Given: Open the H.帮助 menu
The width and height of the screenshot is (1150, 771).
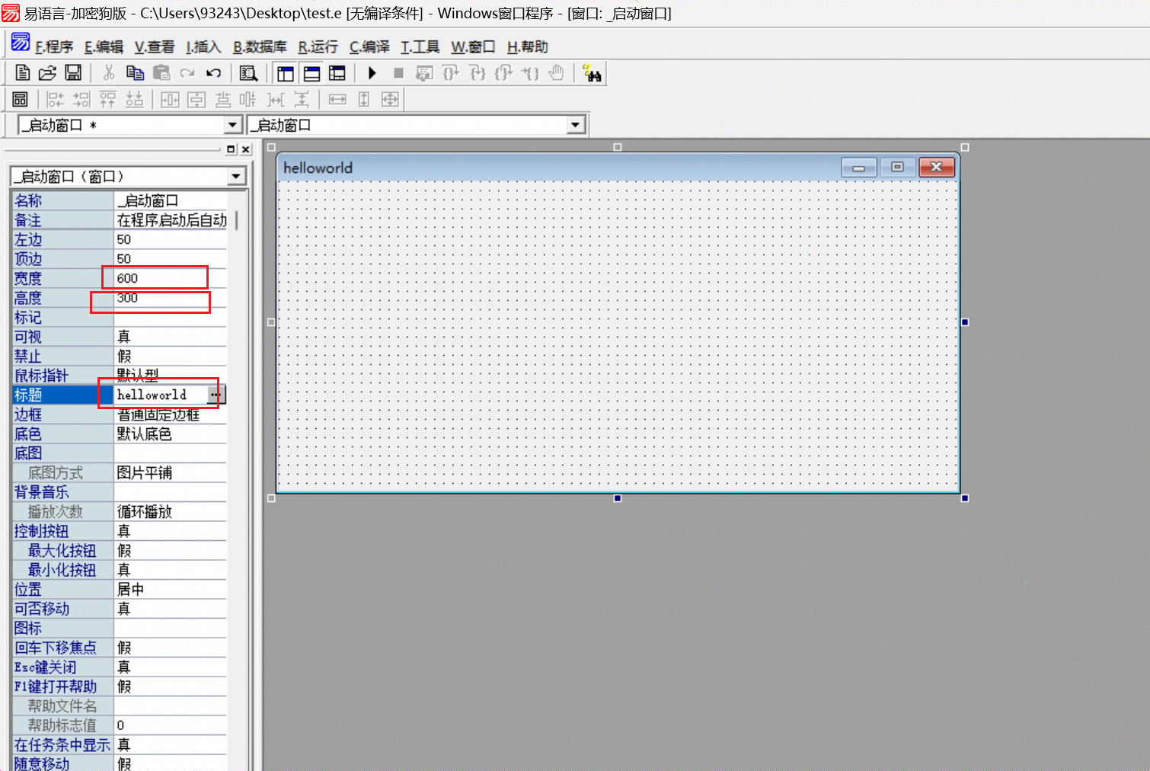Looking at the screenshot, I should click(527, 47).
